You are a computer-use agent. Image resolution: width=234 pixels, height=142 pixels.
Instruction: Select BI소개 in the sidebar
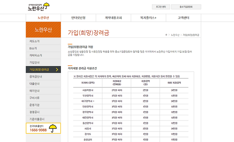point(43,48)
